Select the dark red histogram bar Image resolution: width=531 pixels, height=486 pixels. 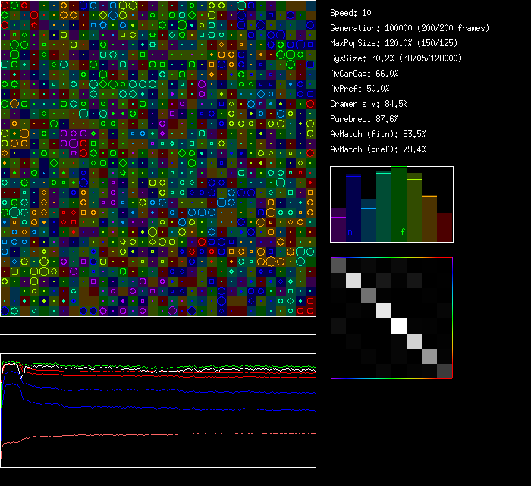coord(445,227)
